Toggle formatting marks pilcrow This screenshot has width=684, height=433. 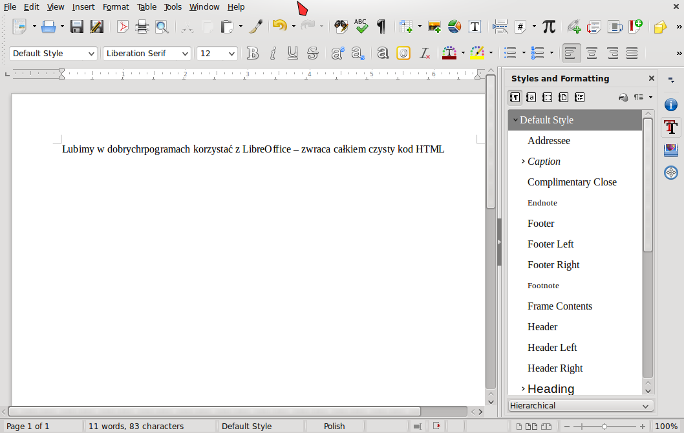click(381, 26)
